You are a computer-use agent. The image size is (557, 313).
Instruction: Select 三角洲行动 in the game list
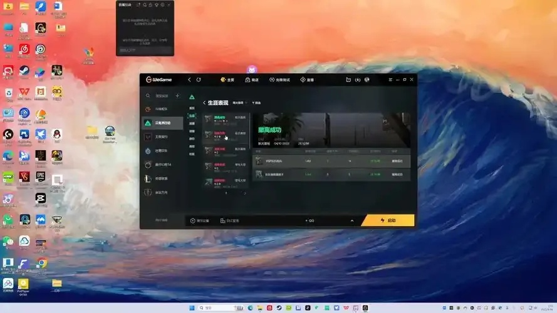point(163,123)
